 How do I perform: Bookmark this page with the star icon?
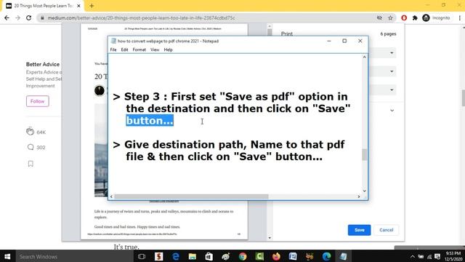pos(391,17)
